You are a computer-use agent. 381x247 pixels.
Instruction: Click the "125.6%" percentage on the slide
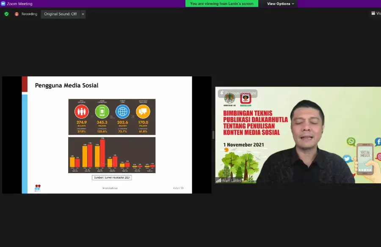tap(102, 131)
